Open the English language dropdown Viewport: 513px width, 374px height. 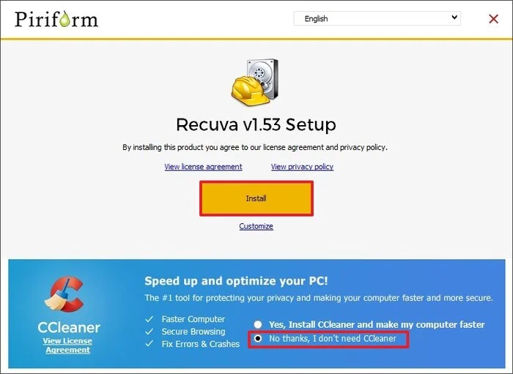tap(377, 18)
